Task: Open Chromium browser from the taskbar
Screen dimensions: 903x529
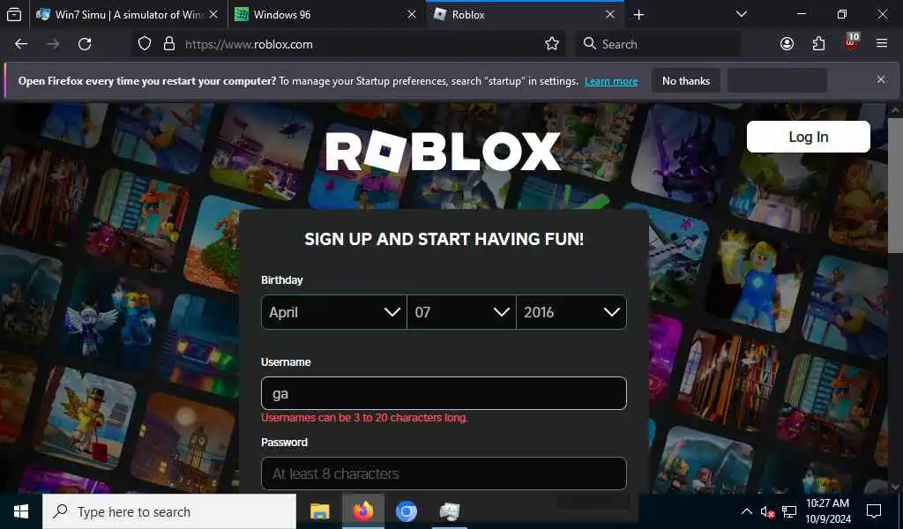Action: pyautogui.click(x=406, y=511)
